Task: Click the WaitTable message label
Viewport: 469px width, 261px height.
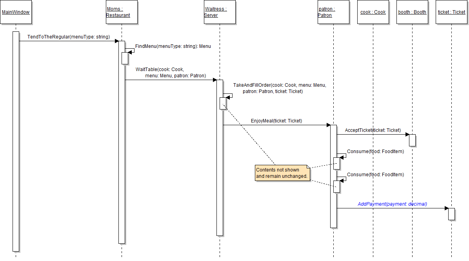Action: tap(171, 73)
